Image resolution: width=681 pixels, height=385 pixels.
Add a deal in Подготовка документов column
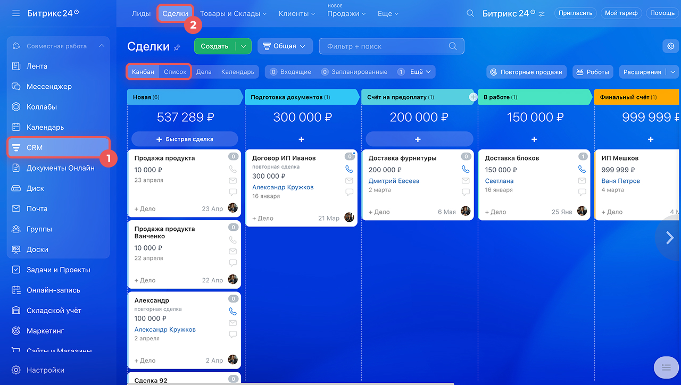point(301,139)
